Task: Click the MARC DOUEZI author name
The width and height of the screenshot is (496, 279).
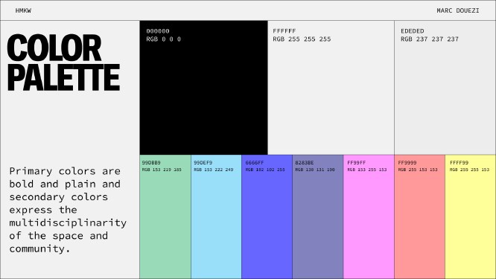Action: 458,10
